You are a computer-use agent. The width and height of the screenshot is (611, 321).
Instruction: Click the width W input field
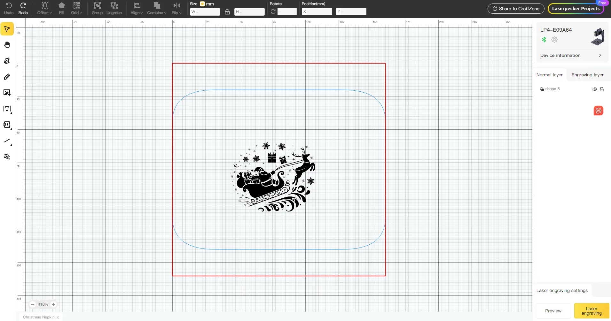tap(205, 12)
